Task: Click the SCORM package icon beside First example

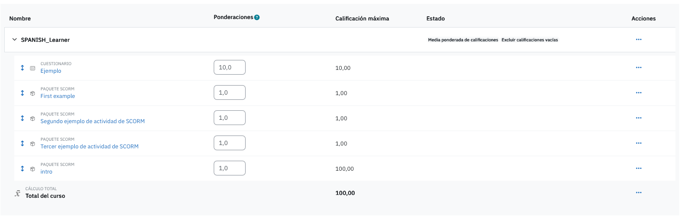Action: (x=33, y=93)
